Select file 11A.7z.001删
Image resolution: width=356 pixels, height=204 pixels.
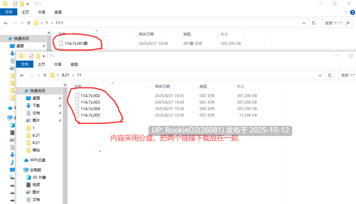click(76, 43)
